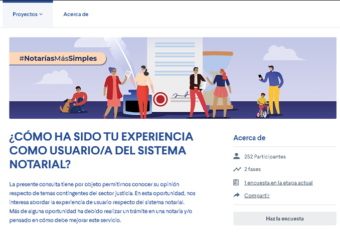Screen dimensions: 340x243
Task: Open the Proyectos dropdown menu
Action: tap(28, 15)
